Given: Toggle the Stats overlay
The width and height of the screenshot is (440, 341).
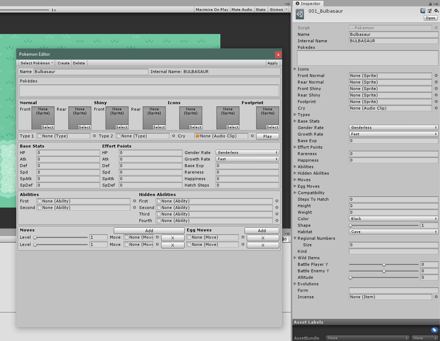Looking at the screenshot, I should (260, 10).
